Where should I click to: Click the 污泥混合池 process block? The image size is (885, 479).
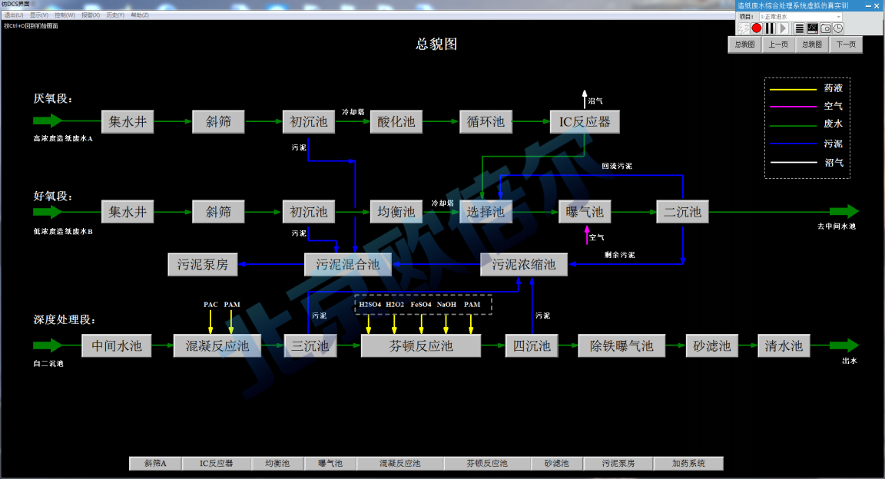point(348,264)
